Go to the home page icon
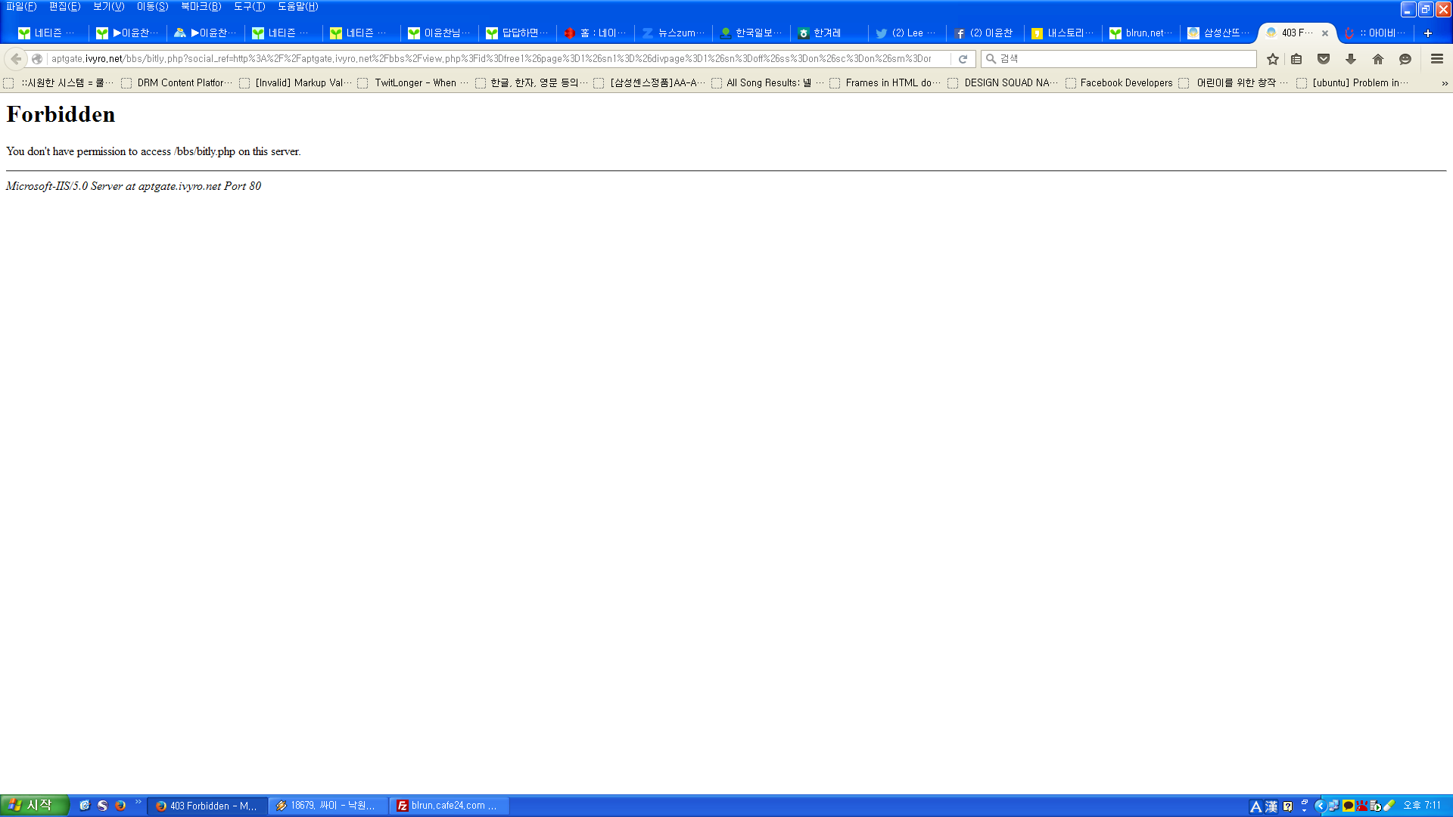Screen dimensions: 1453x817 1378,59
